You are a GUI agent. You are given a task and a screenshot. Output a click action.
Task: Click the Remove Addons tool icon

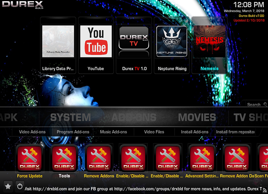tap(99, 158)
